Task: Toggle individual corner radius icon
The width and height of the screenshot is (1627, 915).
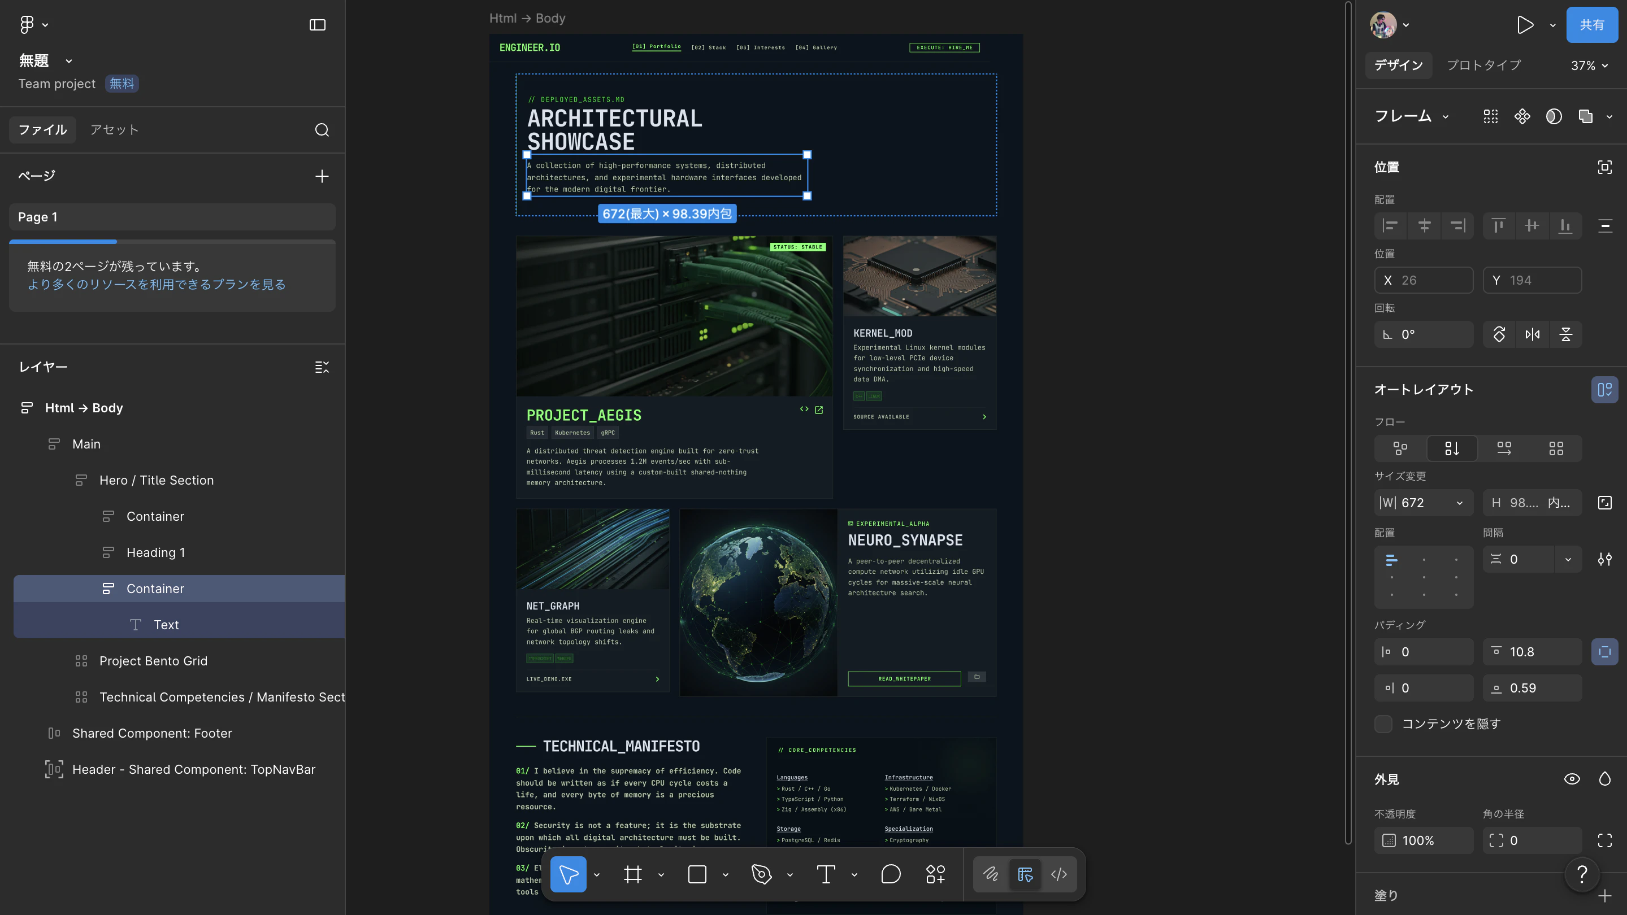Action: tap(1605, 840)
